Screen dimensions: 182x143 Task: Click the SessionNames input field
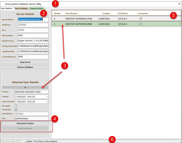[x=33, y=19]
